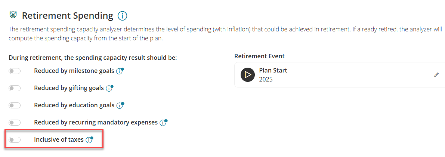Click the Reduced by education goals label
The image size is (445, 157).
click(74, 105)
